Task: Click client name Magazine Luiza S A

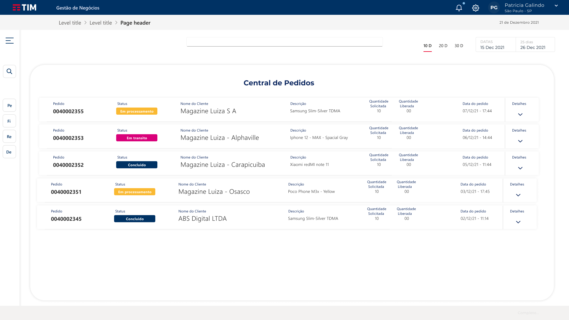Action: coord(208,111)
